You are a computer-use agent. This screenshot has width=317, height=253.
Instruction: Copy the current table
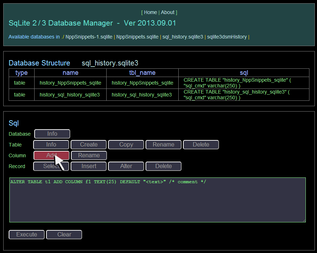126,145
